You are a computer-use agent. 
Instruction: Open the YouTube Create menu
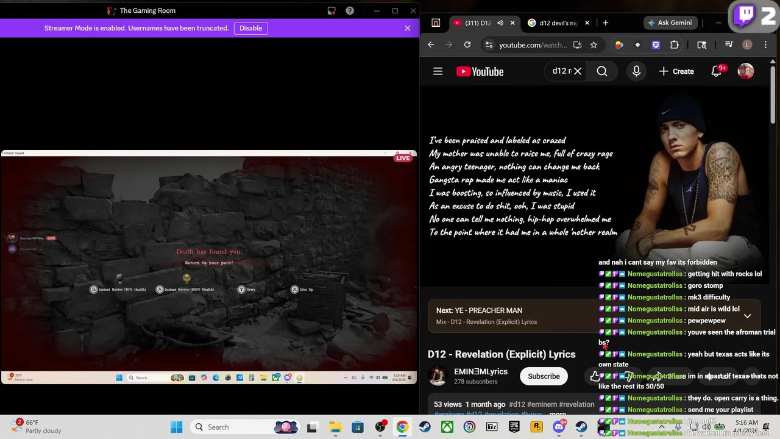pos(676,71)
